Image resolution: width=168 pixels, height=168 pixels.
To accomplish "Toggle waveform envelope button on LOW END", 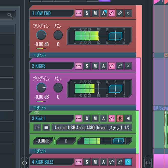I will (112, 13).
